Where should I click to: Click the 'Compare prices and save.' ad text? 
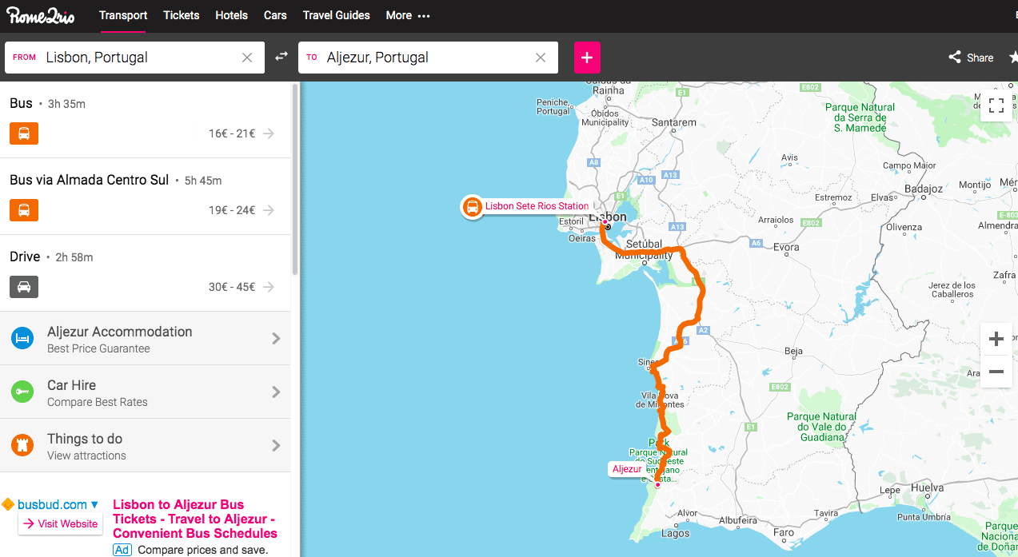(x=203, y=550)
